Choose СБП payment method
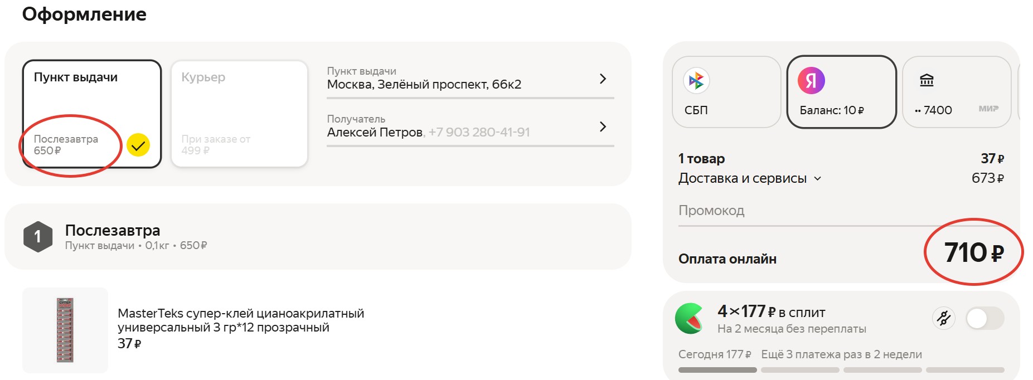 (726, 92)
